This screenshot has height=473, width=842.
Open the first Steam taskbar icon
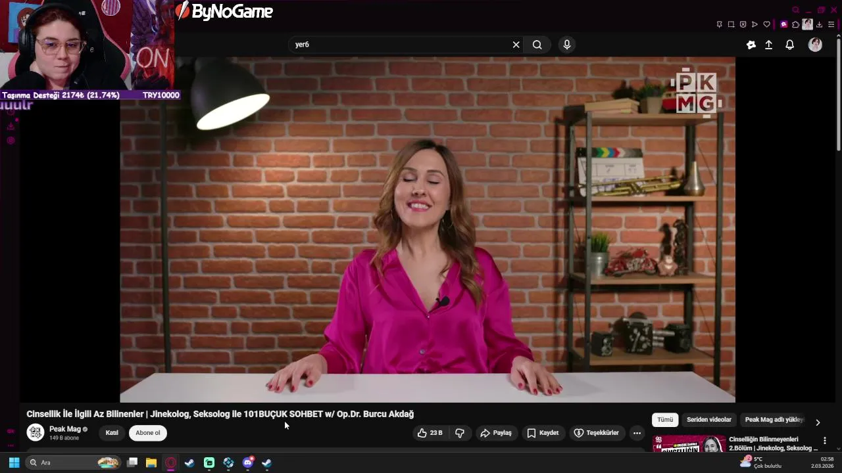pyautogui.click(x=189, y=462)
